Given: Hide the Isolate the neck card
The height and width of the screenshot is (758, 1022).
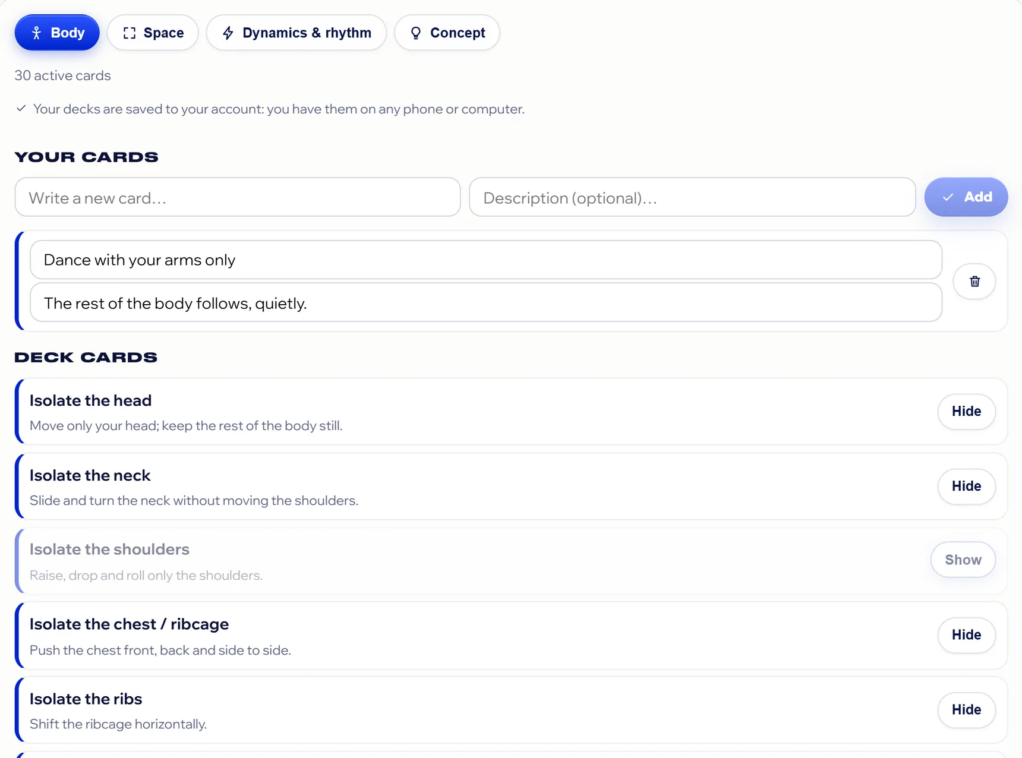Looking at the screenshot, I should coord(966,486).
